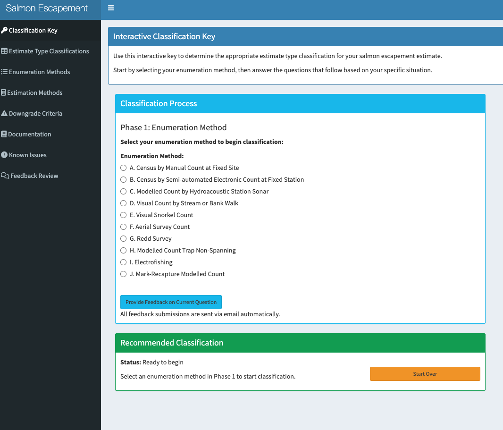The image size is (503, 430).
Task: Toggle the sidebar hamburger menu
Action: point(111,8)
